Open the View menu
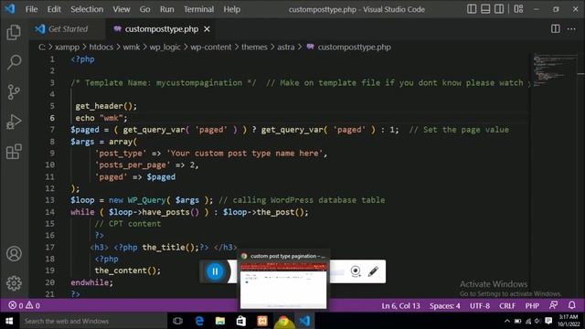The width and height of the screenshot is (585, 329). (x=122, y=9)
